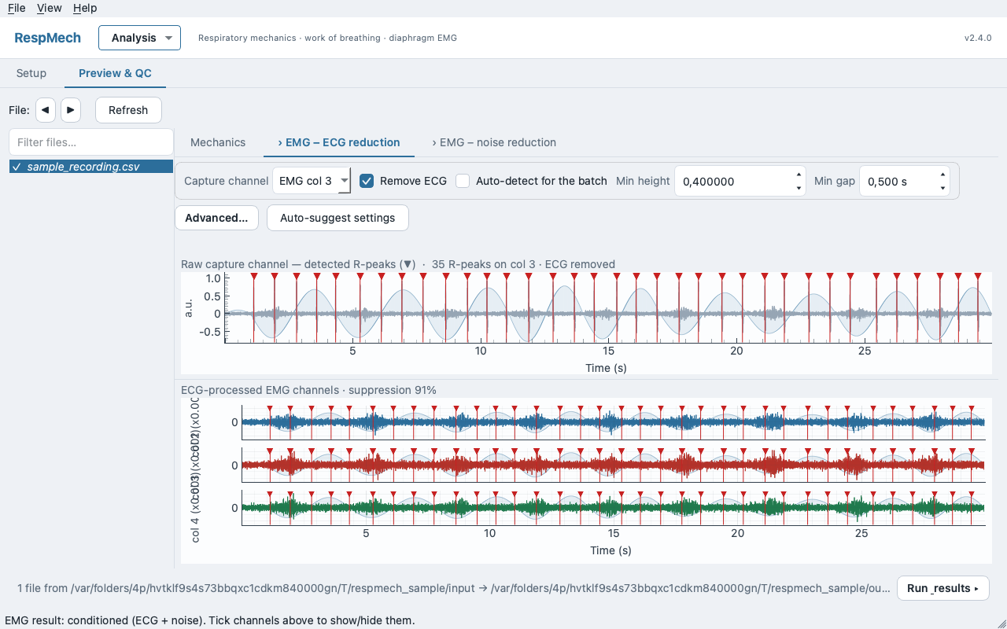
Task: Click the Run_results button
Action: tap(942, 588)
